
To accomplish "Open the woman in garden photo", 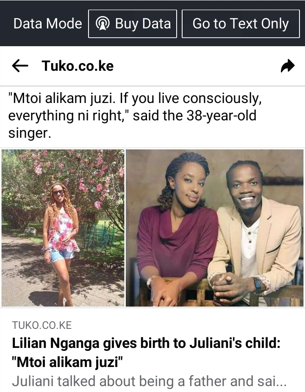I will point(63,228).
